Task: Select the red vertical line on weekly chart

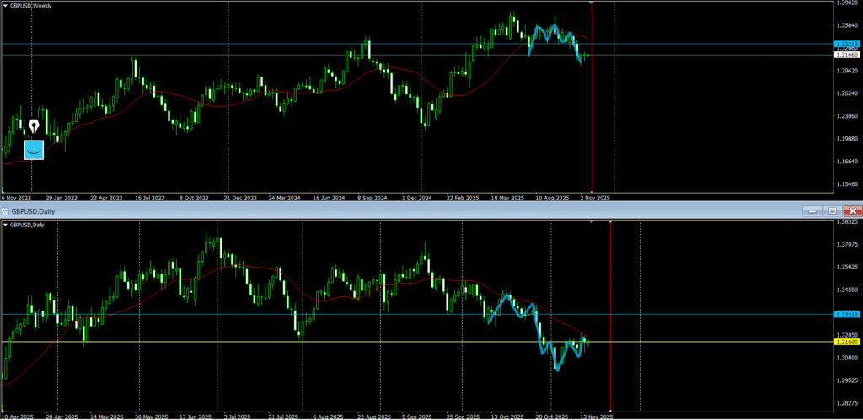Action: (592, 101)
